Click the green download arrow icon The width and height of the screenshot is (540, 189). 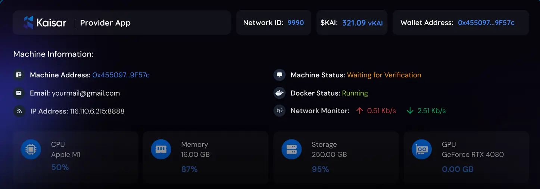[410, 111]
